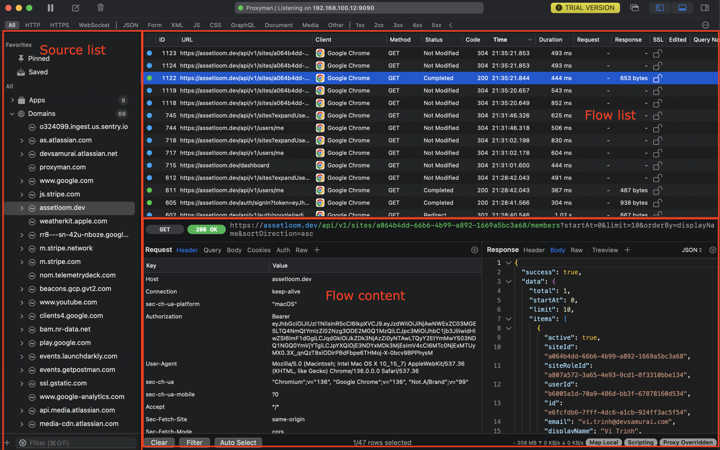720x450 pixels.
Task: Expand the devsamurai.atlassian.net domain
Action: (x=22, y=154)
